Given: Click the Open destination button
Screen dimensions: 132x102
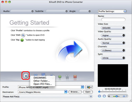Looking at the screenshot, I should pyautogui.click(x=88, y=92).
